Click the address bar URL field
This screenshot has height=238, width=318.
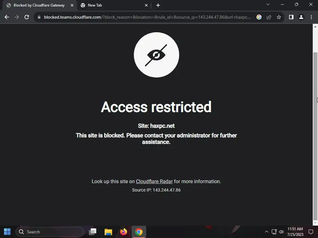147,17
